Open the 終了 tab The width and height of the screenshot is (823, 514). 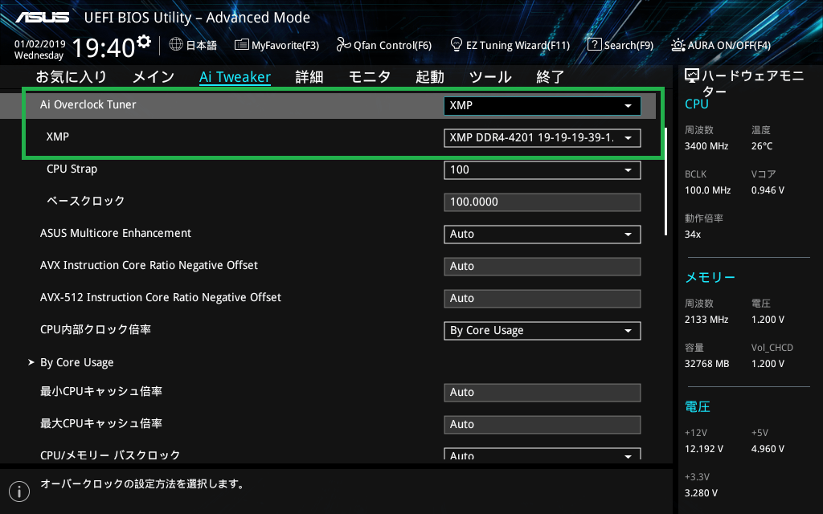coord(550,77)
